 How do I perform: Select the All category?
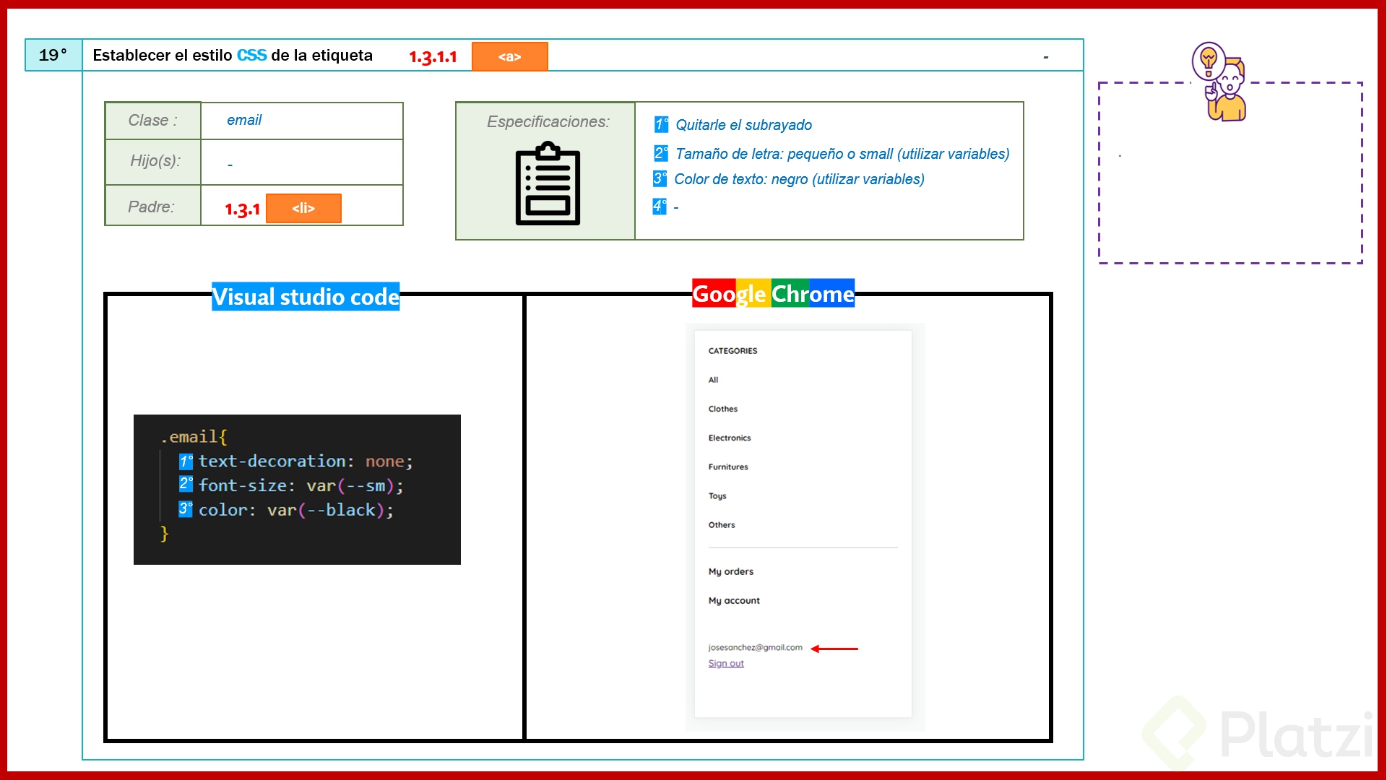(x=712, y=379)
